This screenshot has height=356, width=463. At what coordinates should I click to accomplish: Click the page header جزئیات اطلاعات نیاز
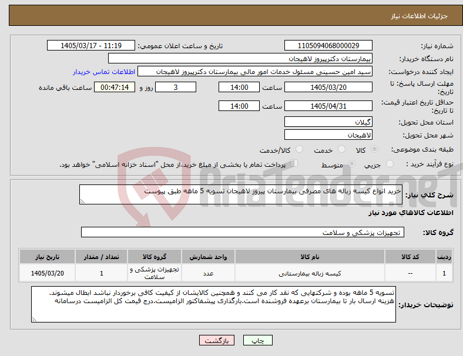click(420, 16)
